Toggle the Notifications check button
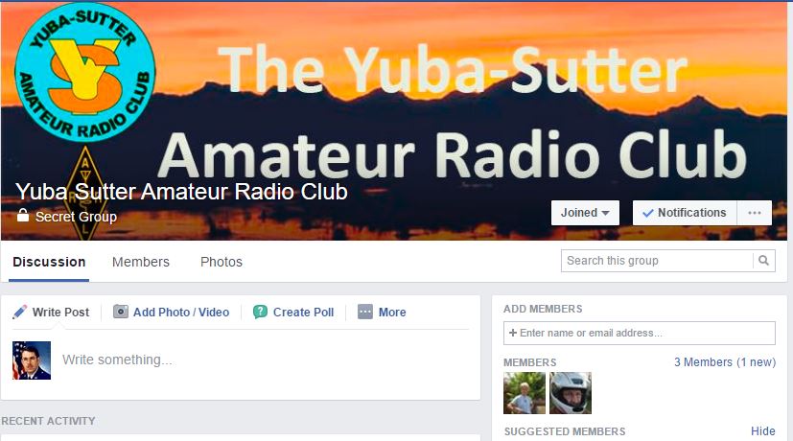 pyautogui.click(x=685, y=213)
